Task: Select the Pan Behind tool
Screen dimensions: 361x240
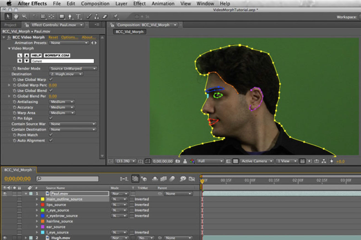Action: coord(52,17)
